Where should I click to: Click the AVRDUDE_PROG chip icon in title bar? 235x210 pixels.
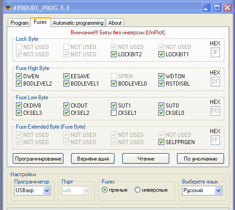(8, 8)
